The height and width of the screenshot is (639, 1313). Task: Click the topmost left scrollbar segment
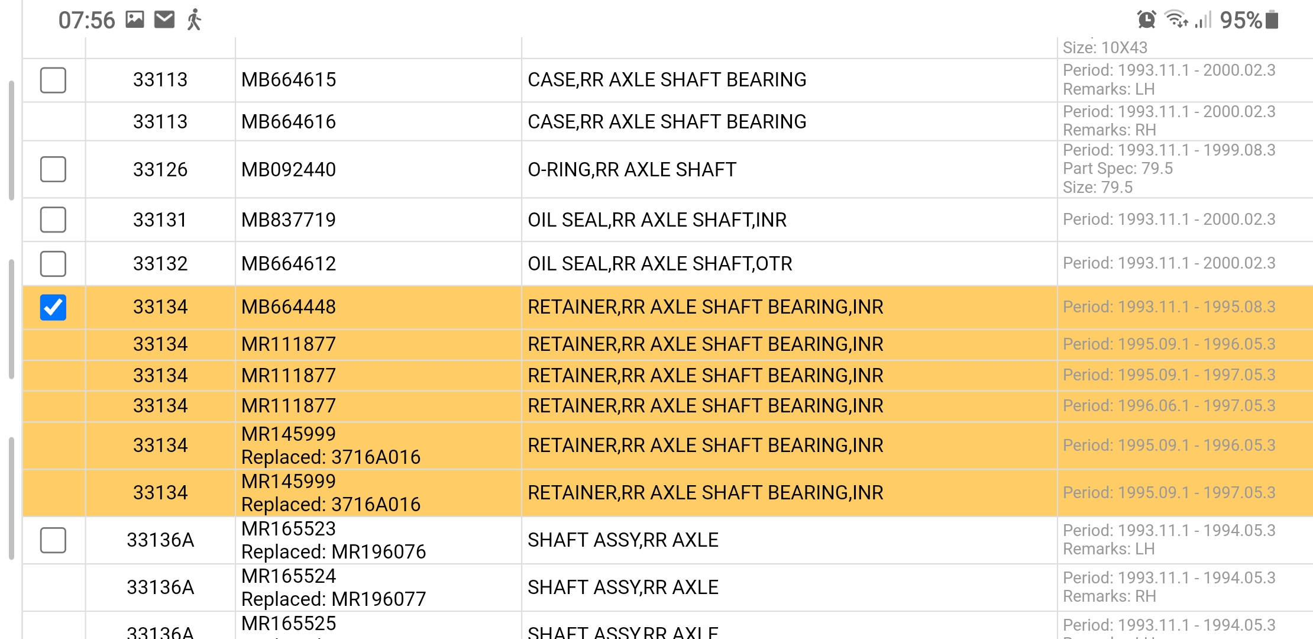[11, 140]
